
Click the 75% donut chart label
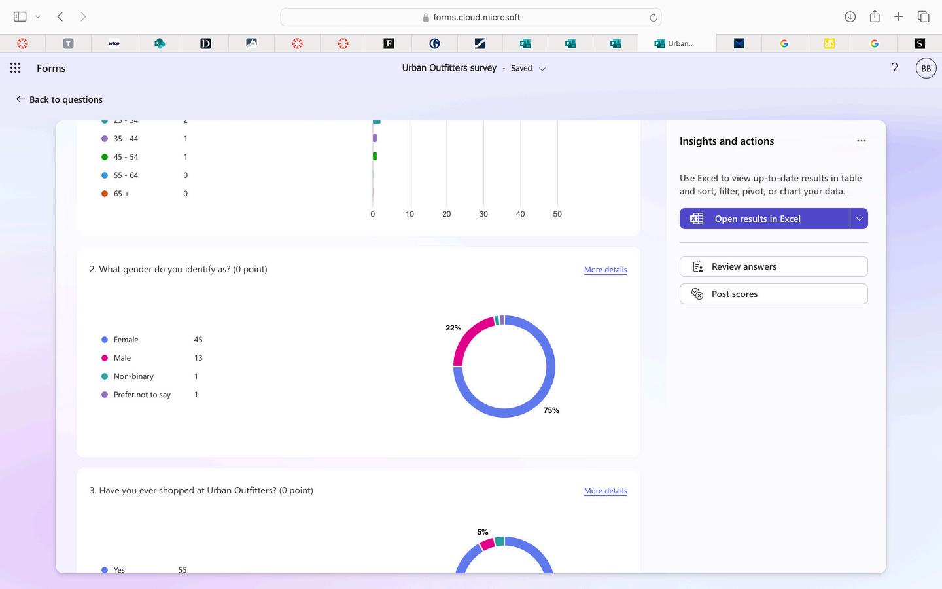[x=551, y=410]
